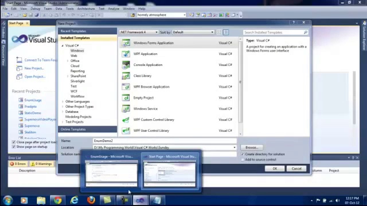Switch template list to medium icons view
The width and height of the screenshot is (367, 206).
[226, 32]
